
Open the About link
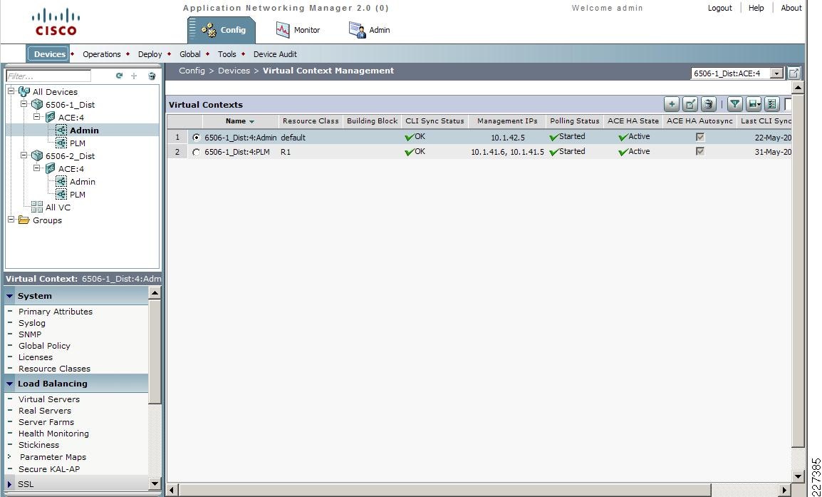point(791,8)
